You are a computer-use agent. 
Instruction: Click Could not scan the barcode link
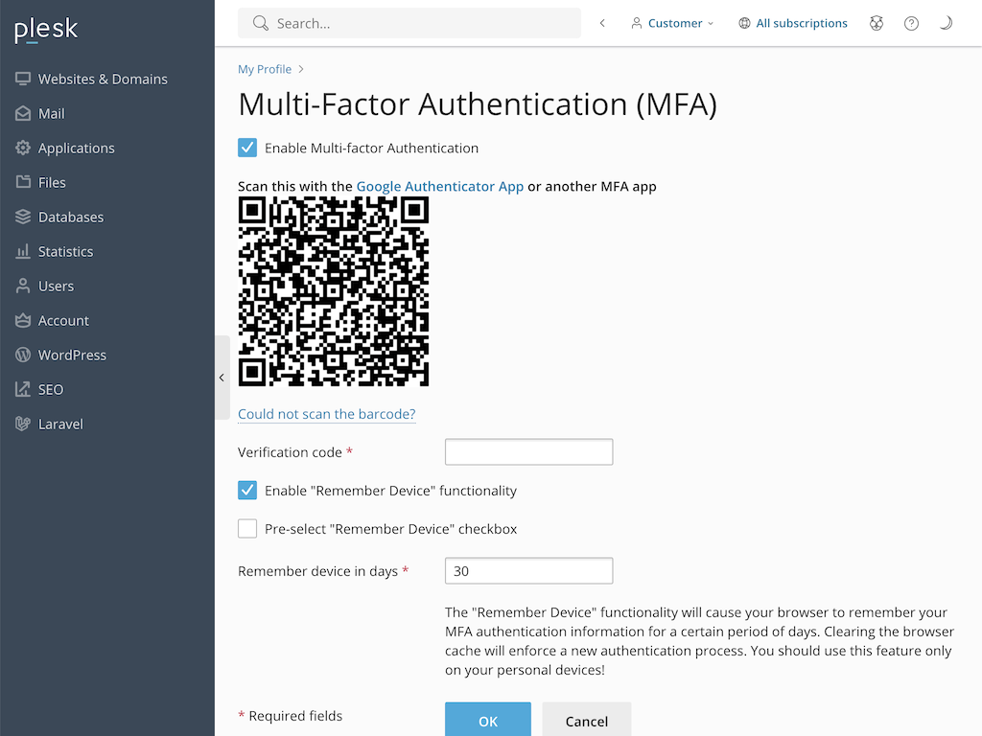326,414
